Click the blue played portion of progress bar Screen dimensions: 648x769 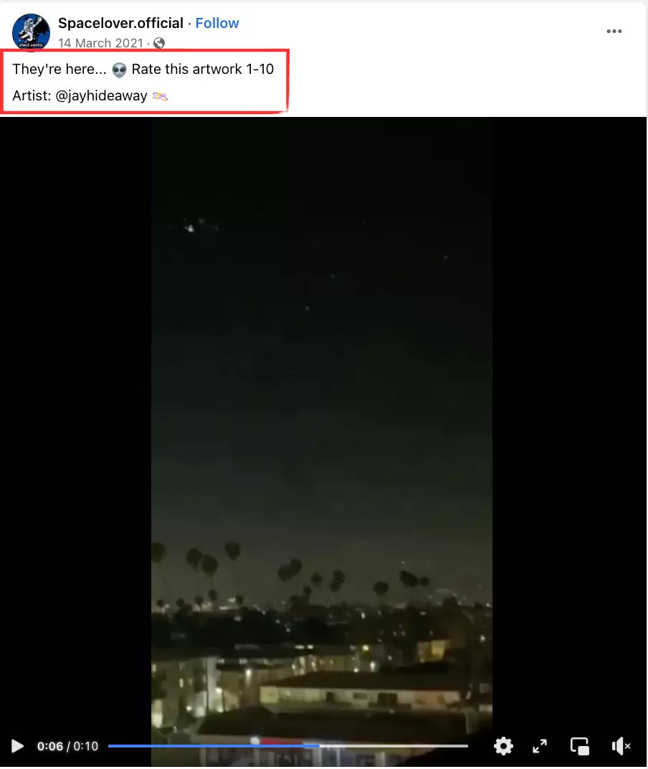[x=214, y=746]
